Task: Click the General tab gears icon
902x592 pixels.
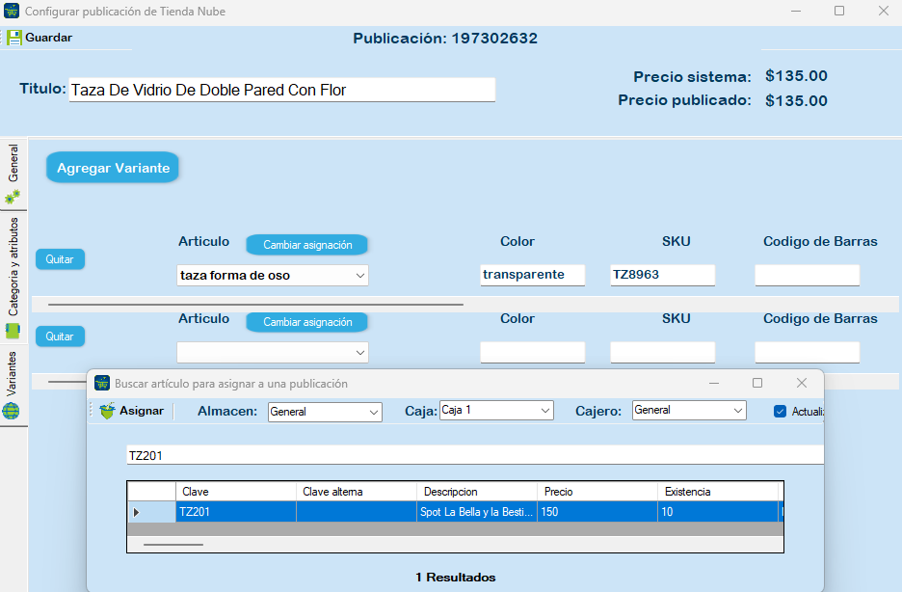Action: coord(13,198)
